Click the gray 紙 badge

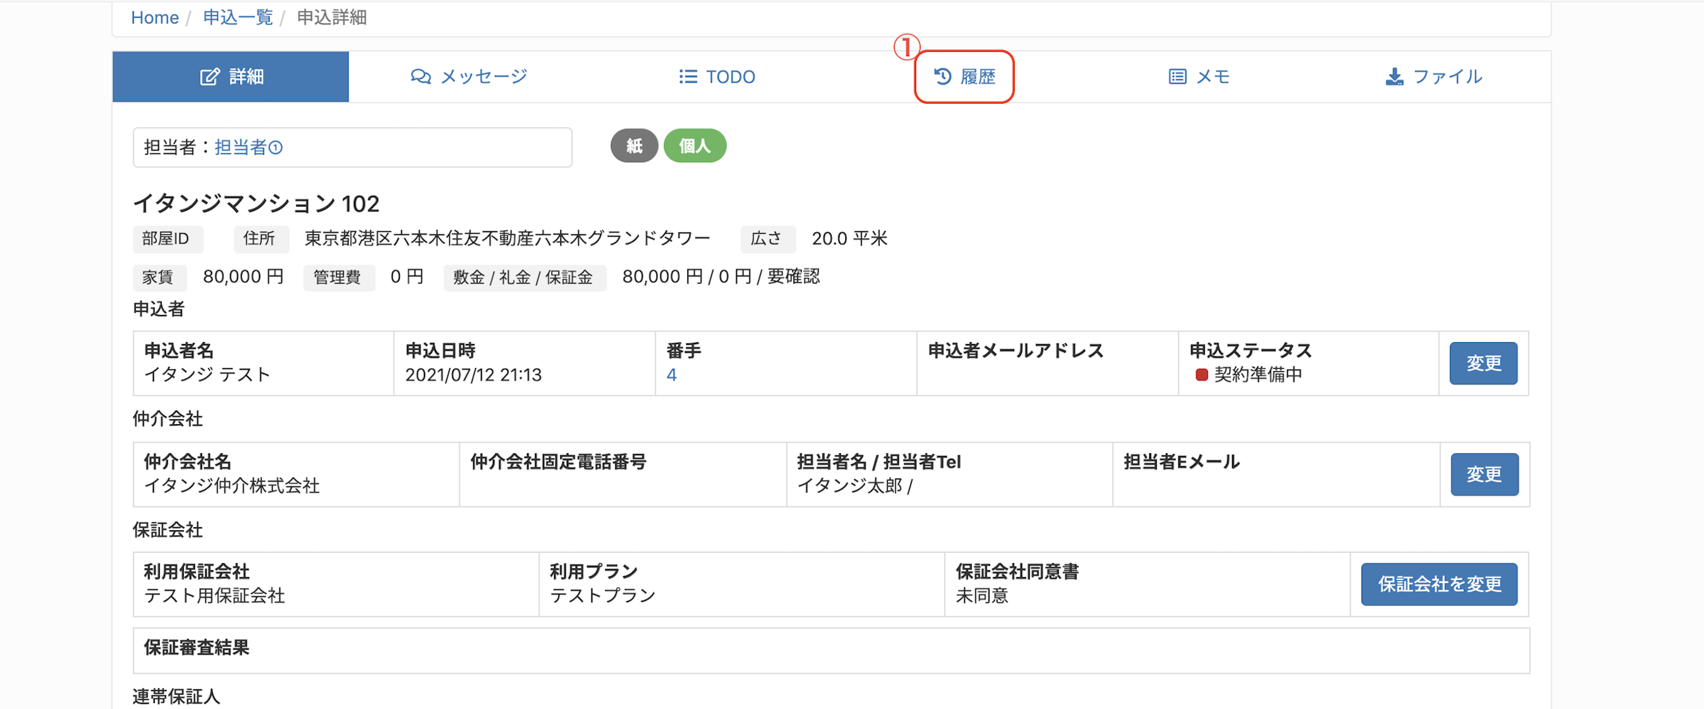pos(634,145)
